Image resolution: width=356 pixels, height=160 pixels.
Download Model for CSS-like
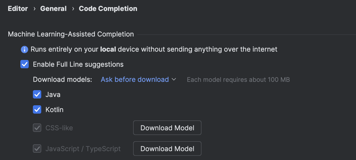167,128
